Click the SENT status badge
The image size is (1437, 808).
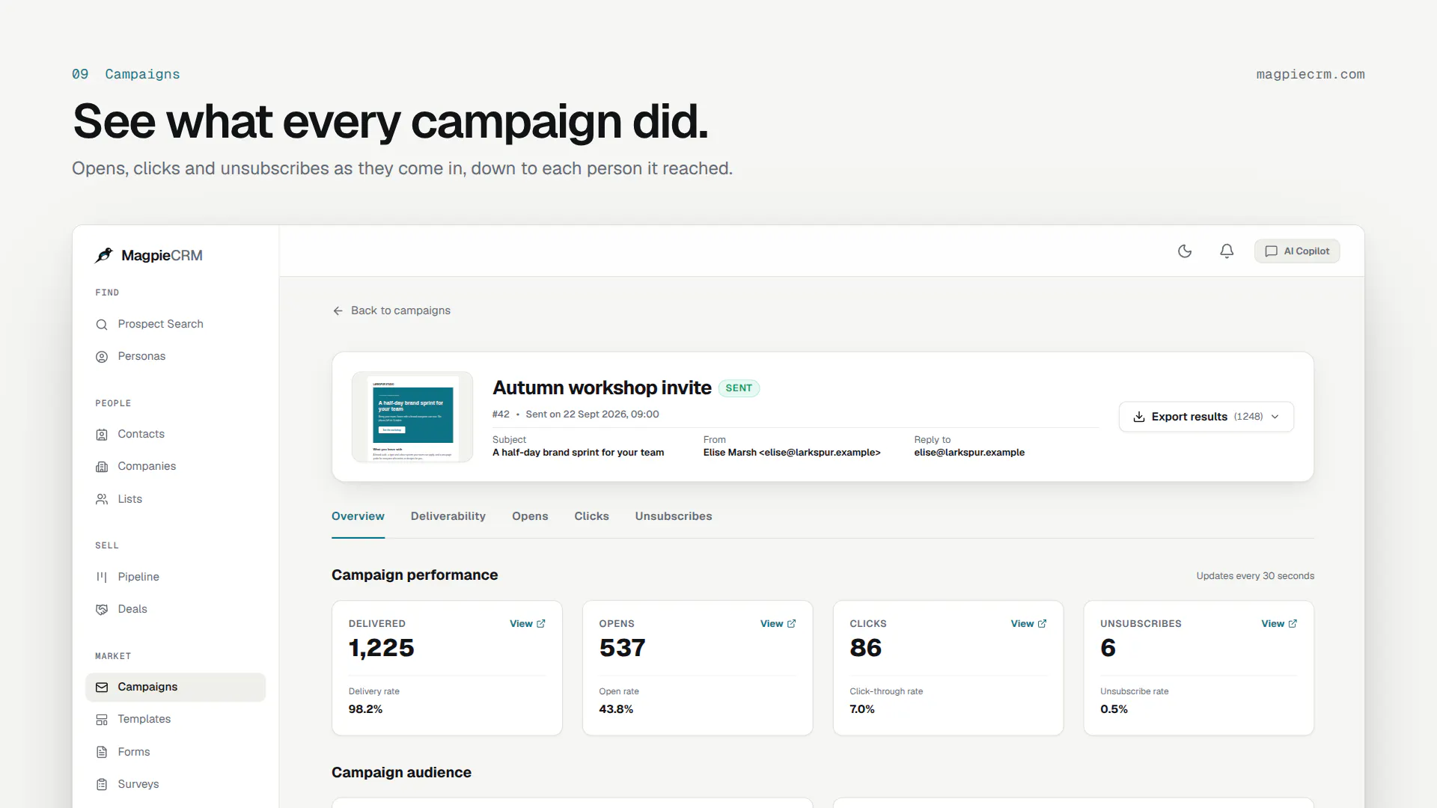point(739,388)
